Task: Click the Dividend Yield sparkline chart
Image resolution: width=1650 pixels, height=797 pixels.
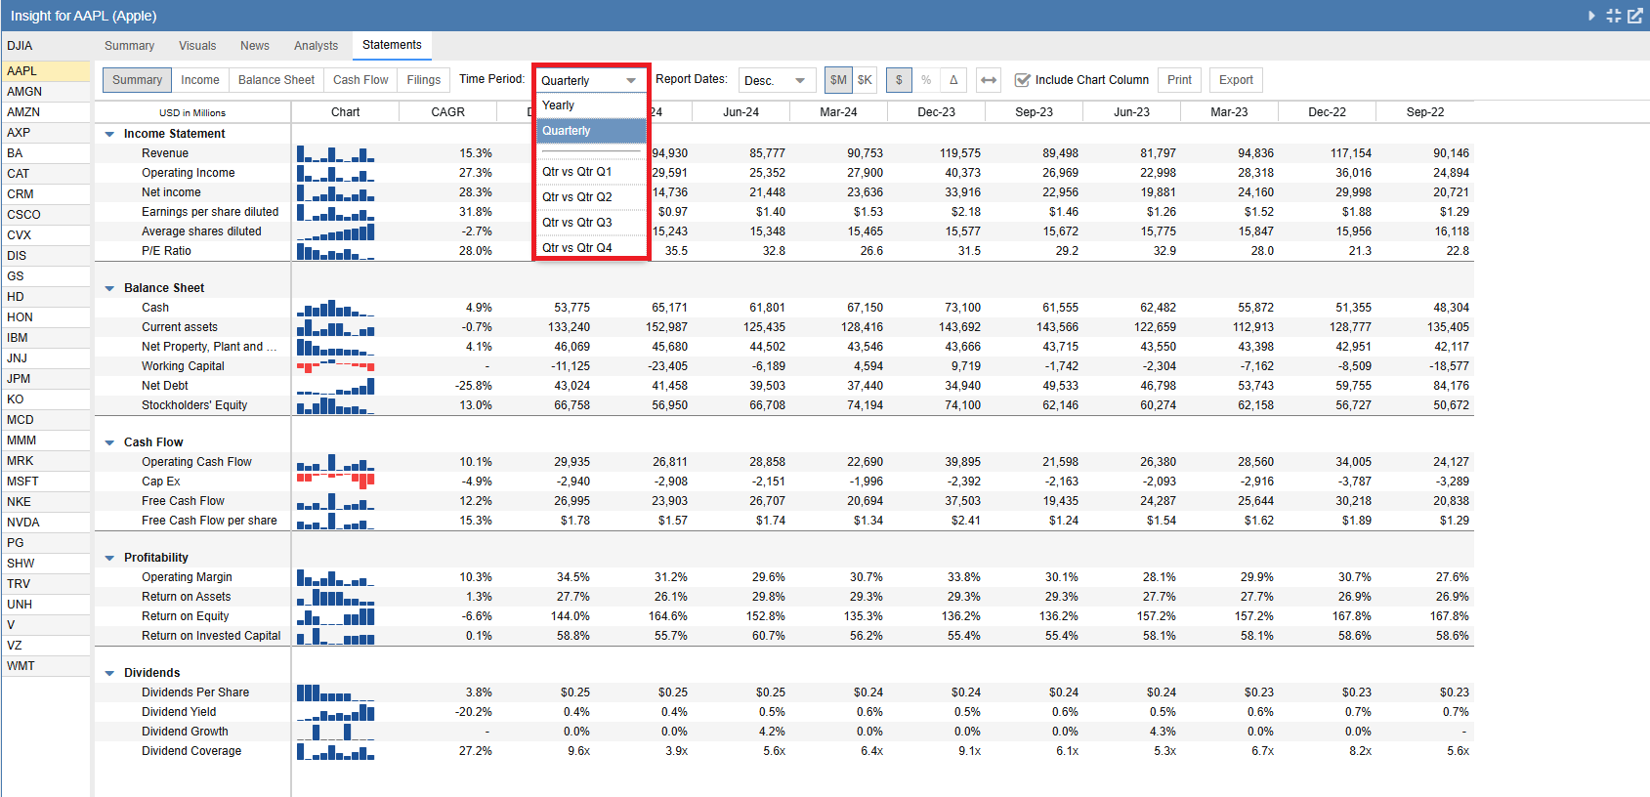Action: 335,712
